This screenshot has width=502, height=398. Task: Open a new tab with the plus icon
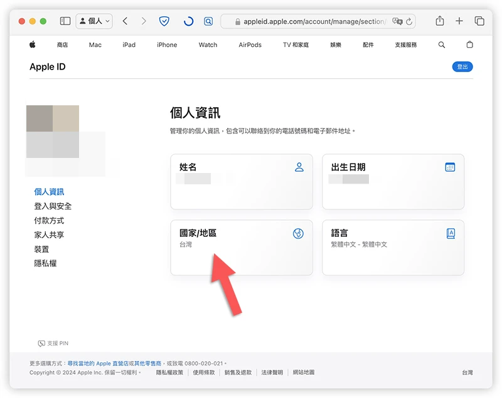[x=459, y=21]
